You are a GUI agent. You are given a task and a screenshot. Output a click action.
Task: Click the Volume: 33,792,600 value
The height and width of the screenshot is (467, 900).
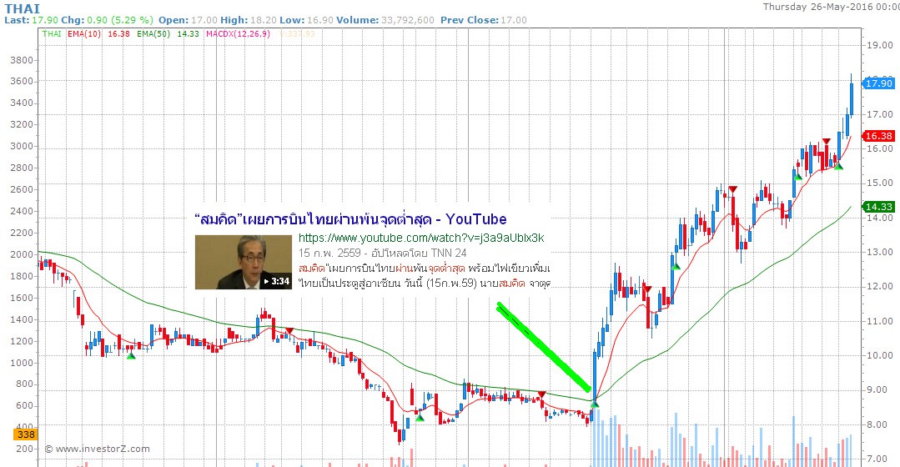tap(385, 20)
